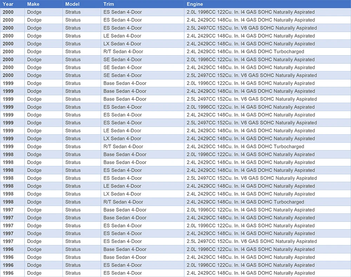Select the 1998 R/T Sedan 4-Door trim cell
351x277 pixels.
click(x=143, y=202)
